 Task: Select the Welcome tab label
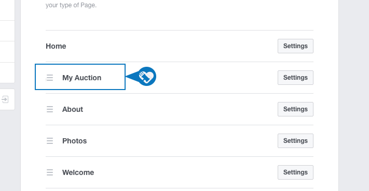(78, 172)
